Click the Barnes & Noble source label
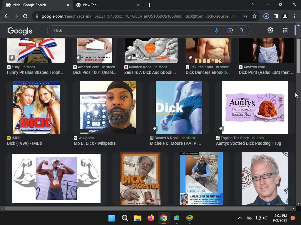This screenshot has width=301, height=225. (x=167, y=138)
